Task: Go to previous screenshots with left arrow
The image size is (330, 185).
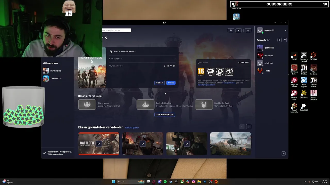Action: click(242, 127)
